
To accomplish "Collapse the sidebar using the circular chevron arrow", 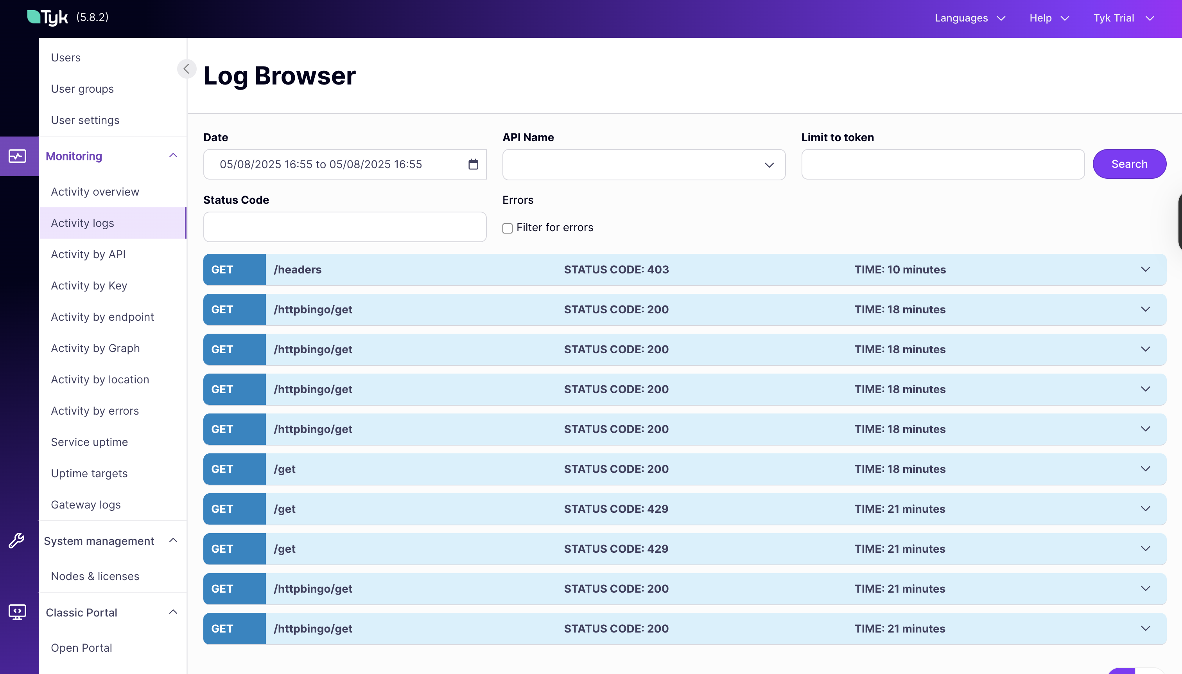I will (187, 68).
